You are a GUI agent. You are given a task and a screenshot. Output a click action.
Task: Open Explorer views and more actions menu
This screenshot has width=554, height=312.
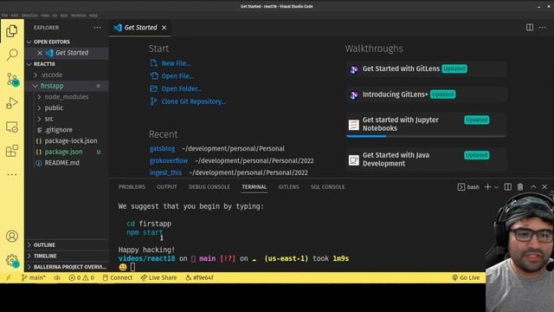97,27
